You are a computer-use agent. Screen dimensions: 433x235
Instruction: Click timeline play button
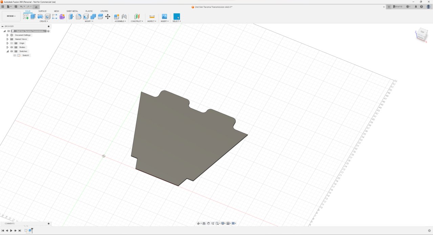11,231
